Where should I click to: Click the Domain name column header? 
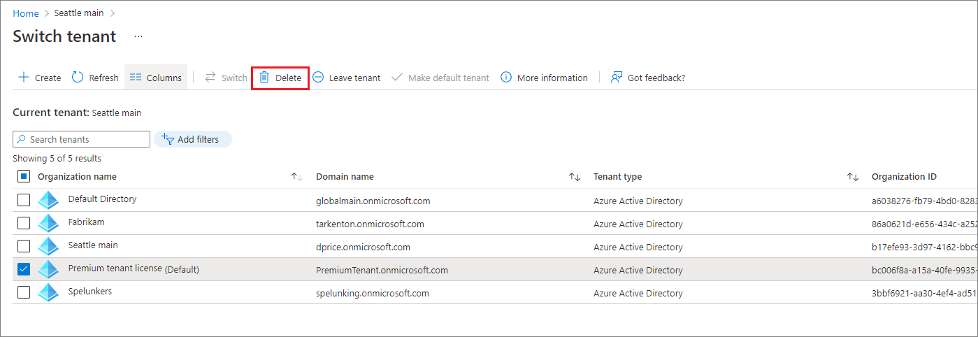345,177
